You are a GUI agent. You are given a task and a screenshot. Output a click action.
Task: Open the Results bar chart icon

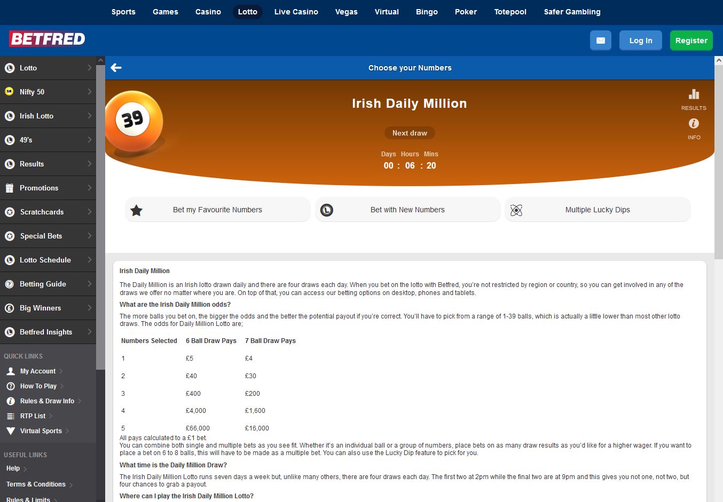point(694,94)
